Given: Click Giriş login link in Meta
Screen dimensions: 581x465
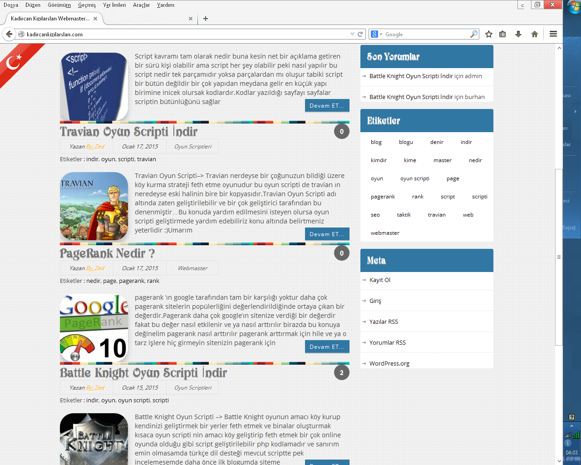Looking at the screenshot, I should pos(375,301).
